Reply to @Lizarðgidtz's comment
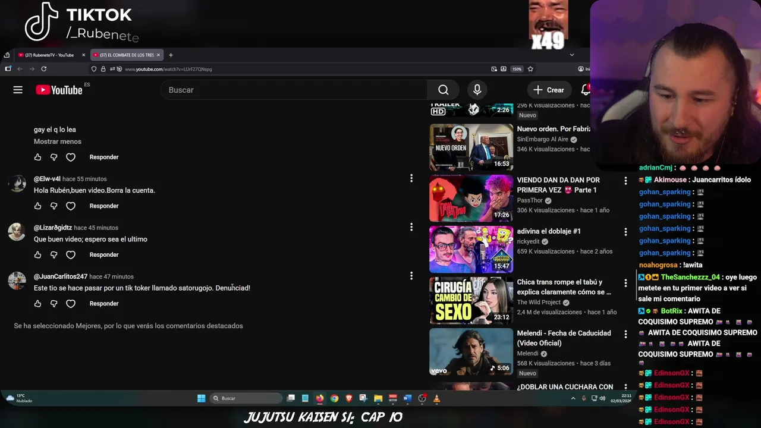Screen dimensions: 761x428 104,254
